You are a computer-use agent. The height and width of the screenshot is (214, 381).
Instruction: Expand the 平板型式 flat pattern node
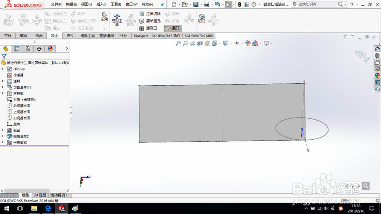(x=3, y=142)
